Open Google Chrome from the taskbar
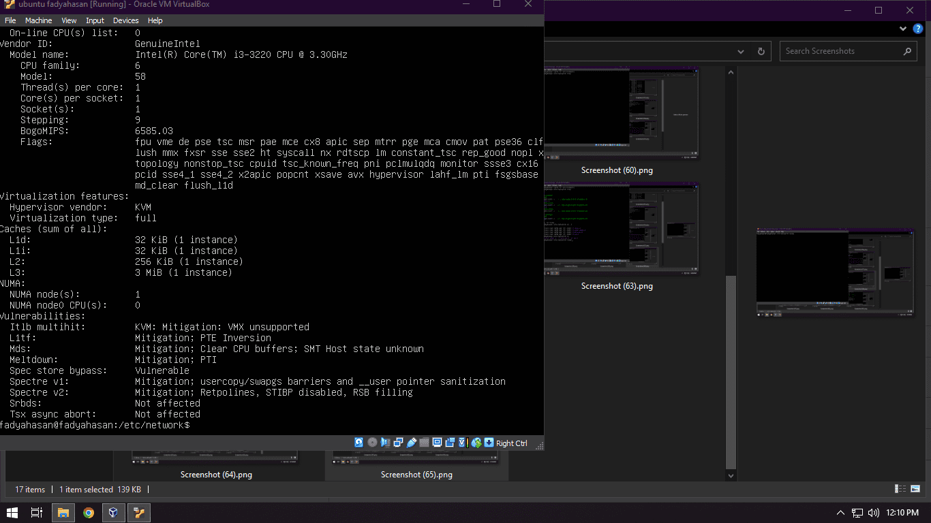Viewport: 931px width, 523px height. click(x=89, y=513)
